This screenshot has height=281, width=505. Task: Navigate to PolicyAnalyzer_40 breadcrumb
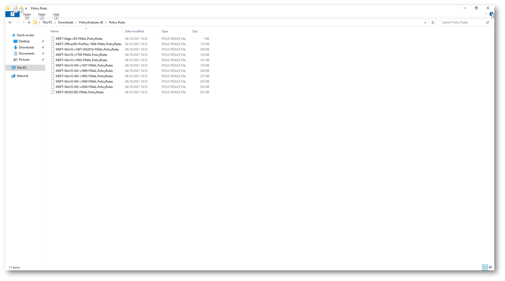tap(91, 22)
